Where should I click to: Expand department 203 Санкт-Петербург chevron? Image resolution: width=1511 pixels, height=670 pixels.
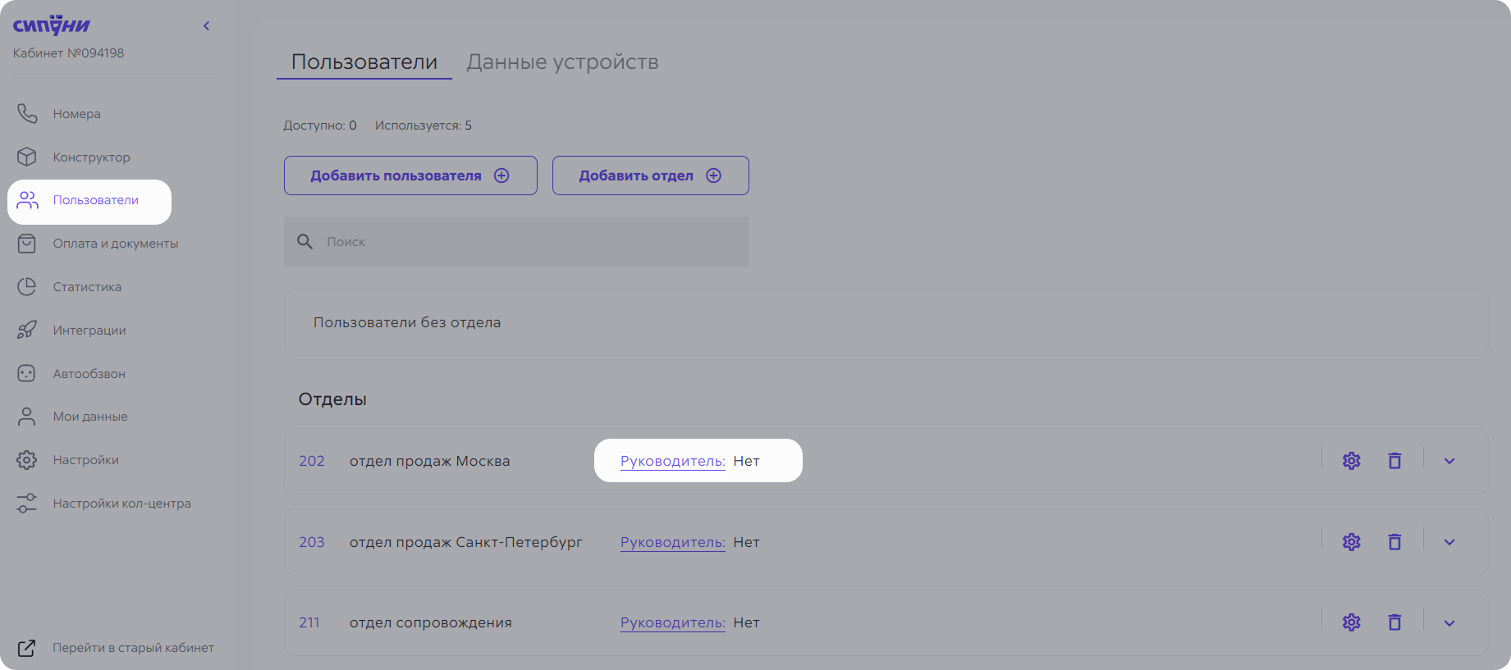1449,542
